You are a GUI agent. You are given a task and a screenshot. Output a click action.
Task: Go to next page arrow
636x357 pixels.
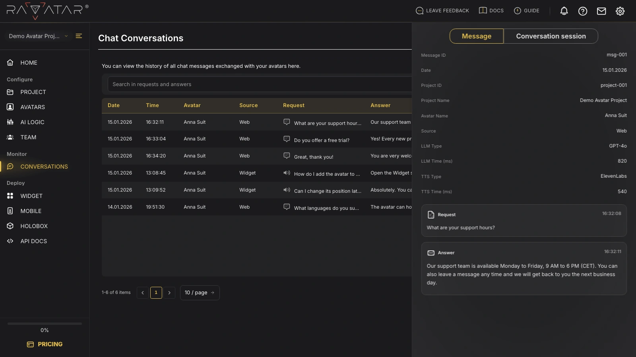(x=169, y=293)
